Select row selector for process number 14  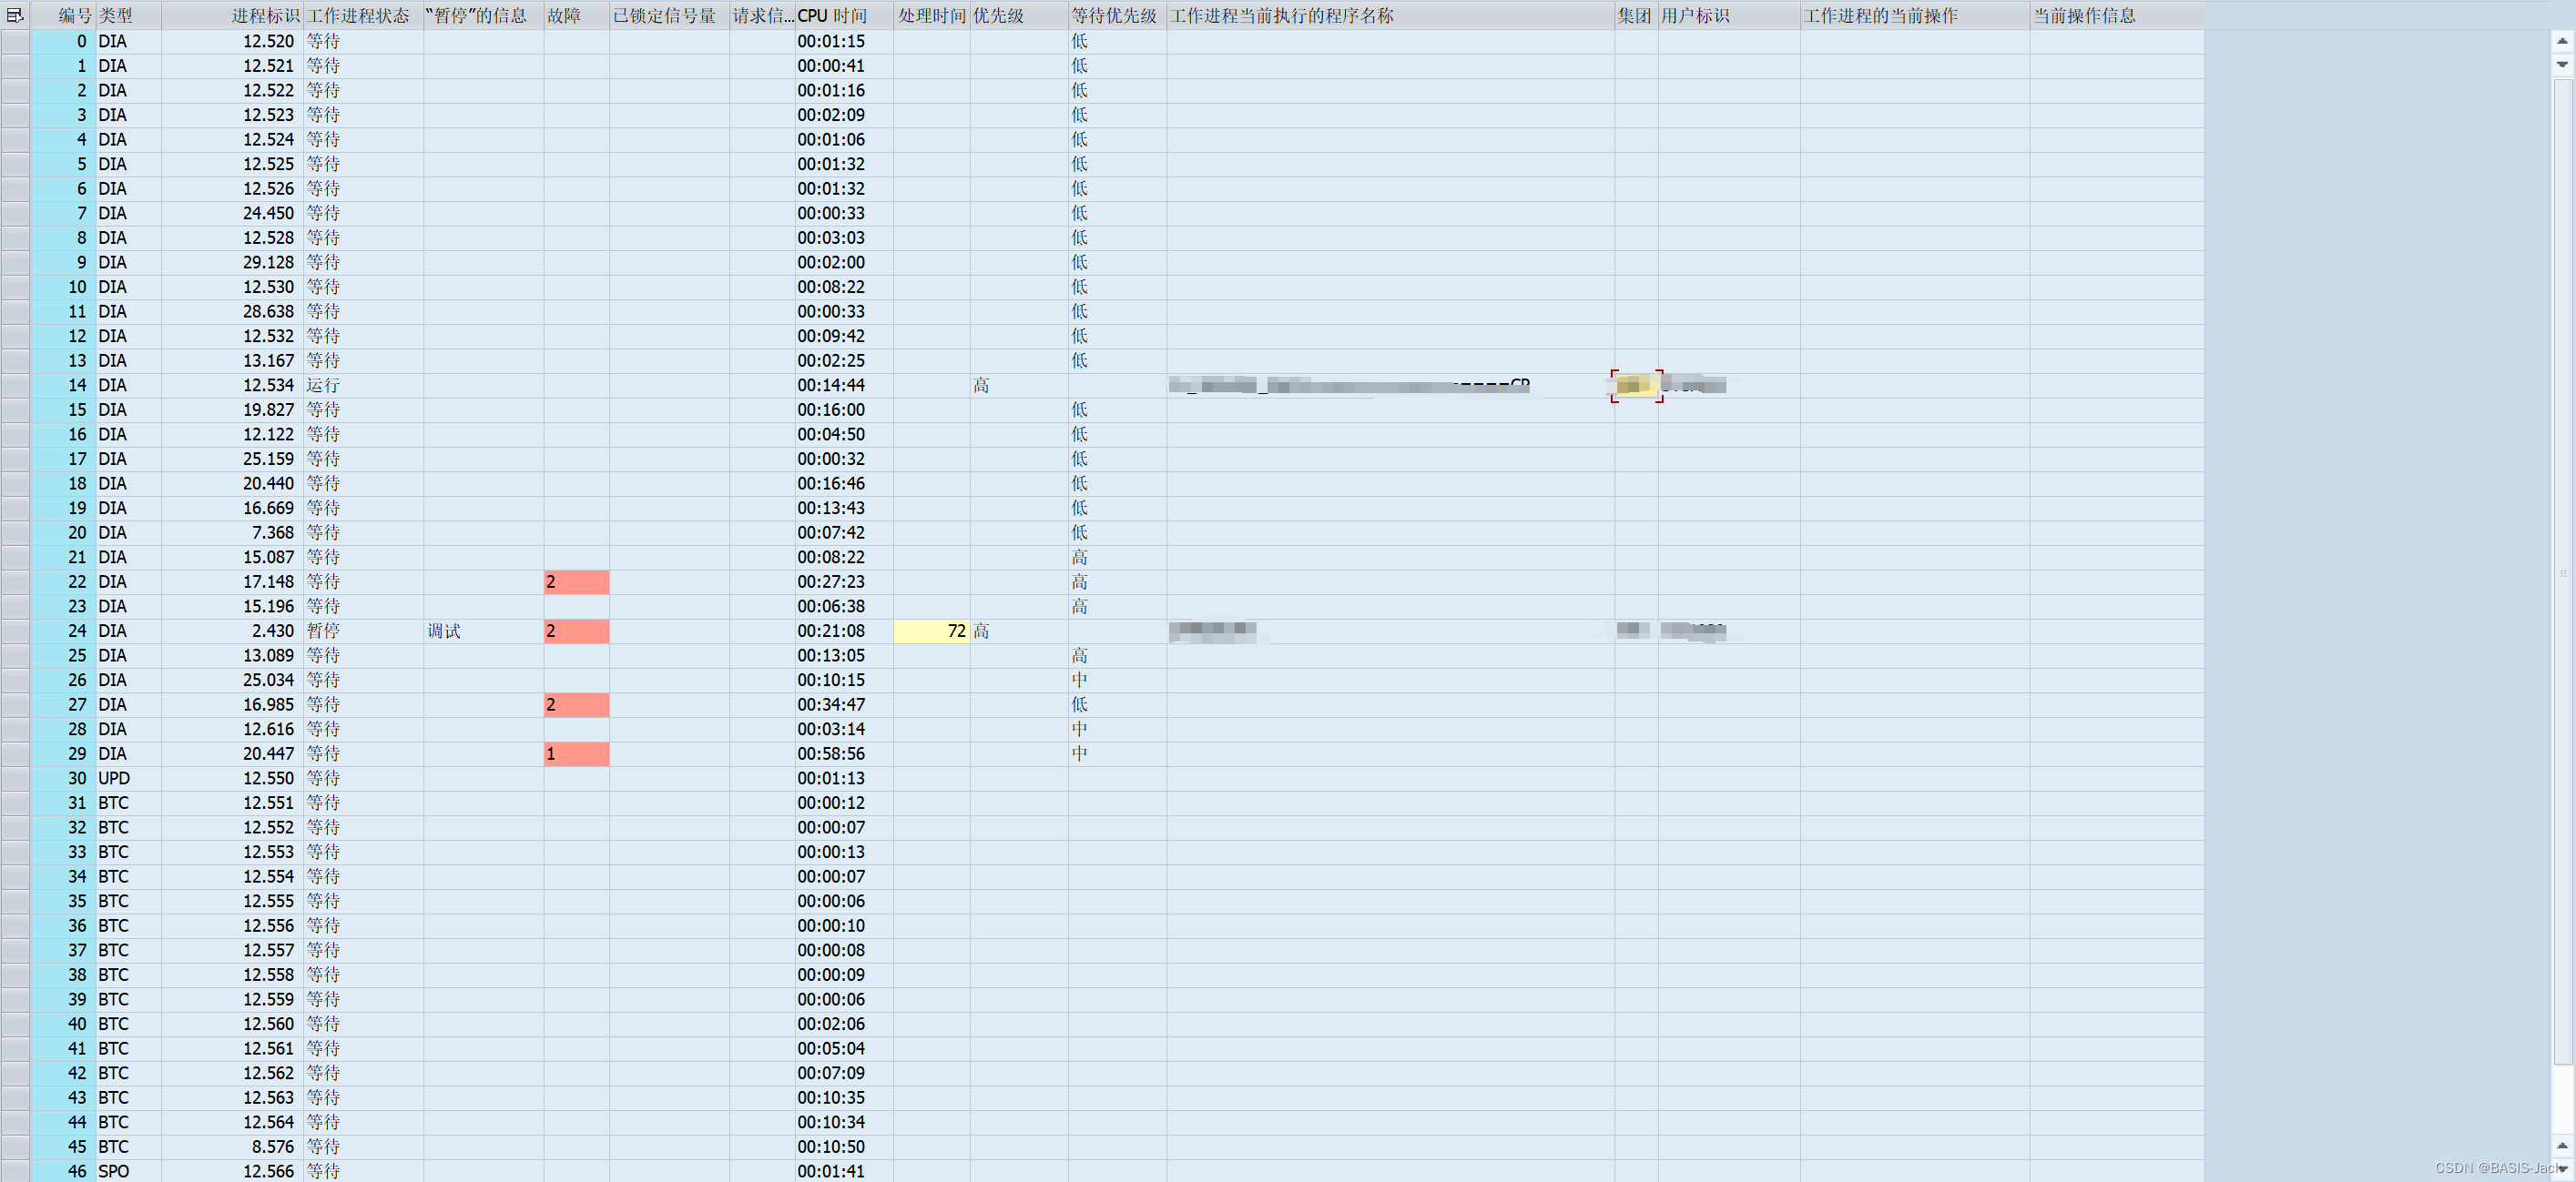coord(15,386)
